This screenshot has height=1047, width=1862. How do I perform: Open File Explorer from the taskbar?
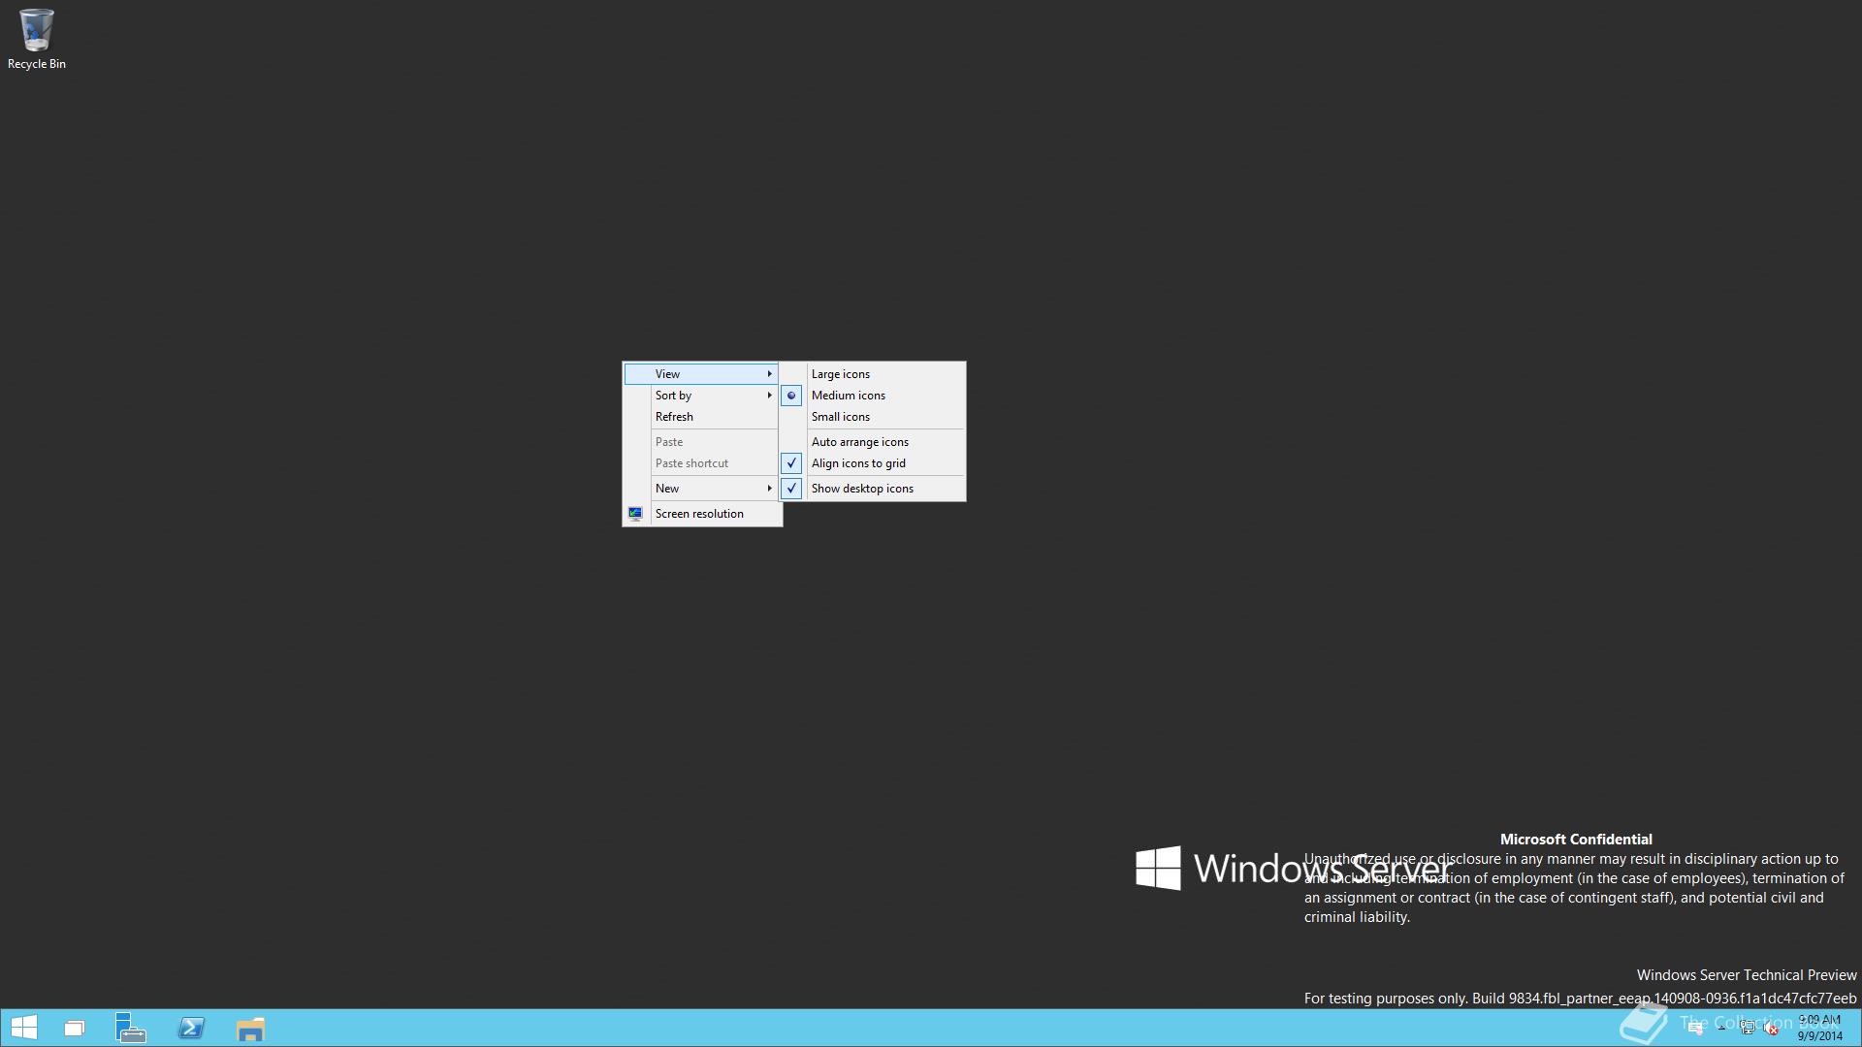click(250, 1028)
